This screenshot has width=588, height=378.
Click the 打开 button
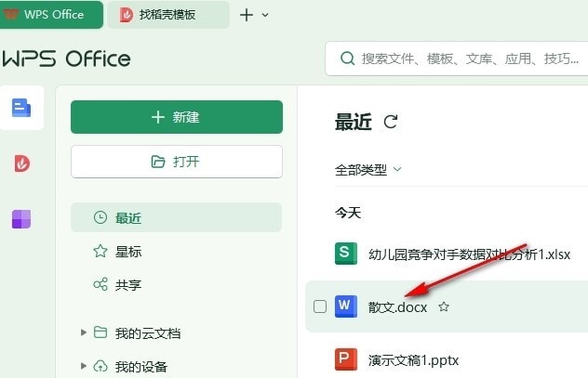[x=177, y=162]
